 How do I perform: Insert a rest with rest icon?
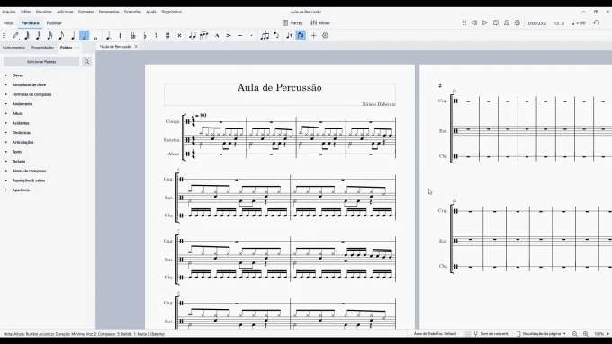click(x=121, y=35)
